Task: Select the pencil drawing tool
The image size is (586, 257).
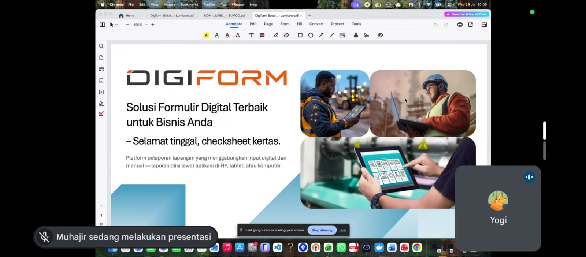Action: pyautogui.click(x=276, y=35)
